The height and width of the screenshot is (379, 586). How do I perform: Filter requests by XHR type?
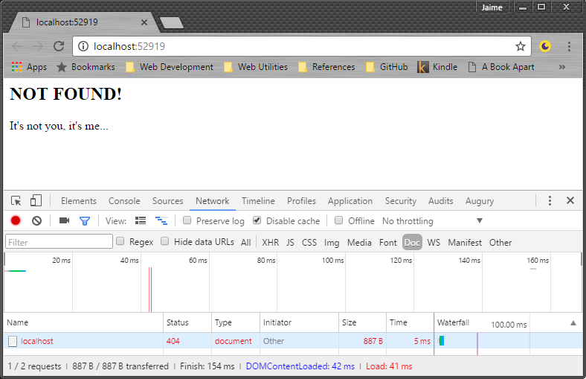click(x=270, y=242)
